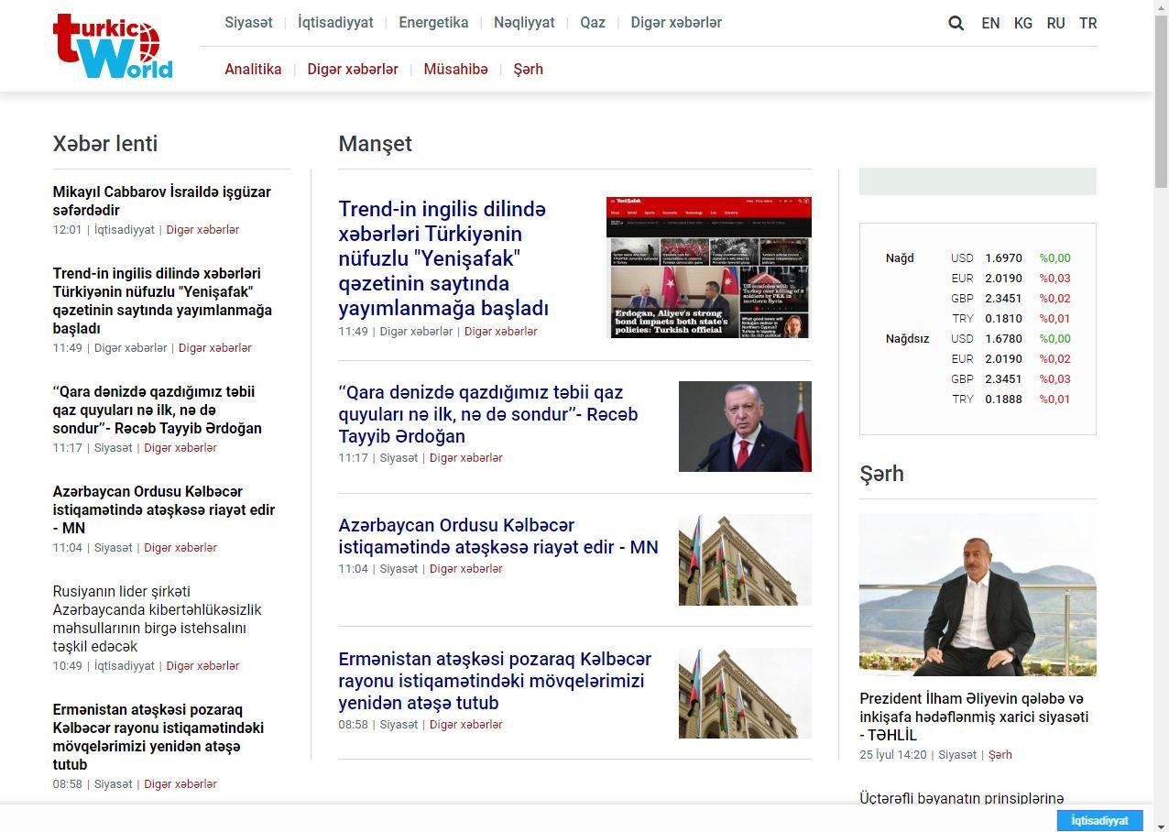Open the Müsahibə submenu item
Viewport: 1169px width, 832px height.
(x=455, y=70)
